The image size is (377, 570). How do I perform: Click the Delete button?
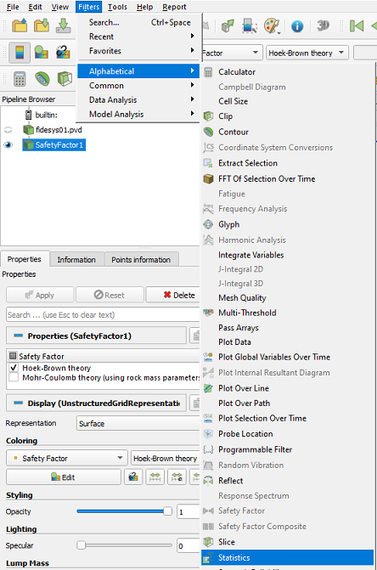point(173,295)
